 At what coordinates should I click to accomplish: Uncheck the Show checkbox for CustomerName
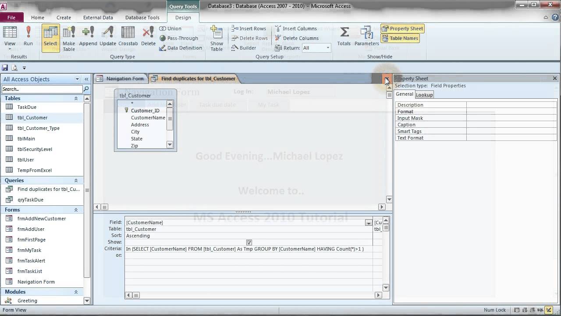(249, 242)
